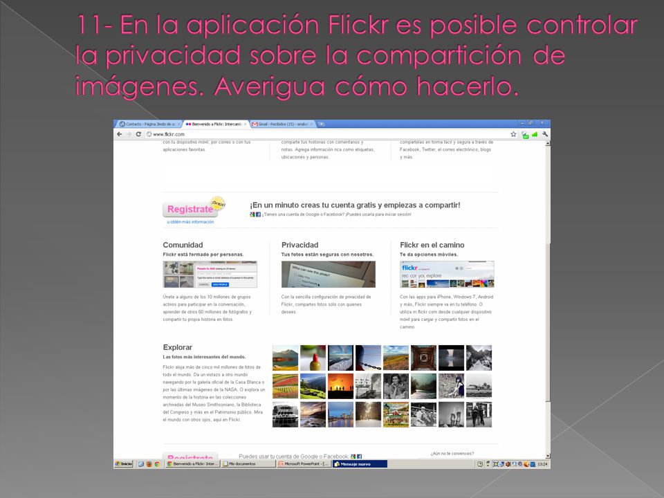Open the Explorar heading
Viewport: 664px width, 498px height.
tap(178, 347)
